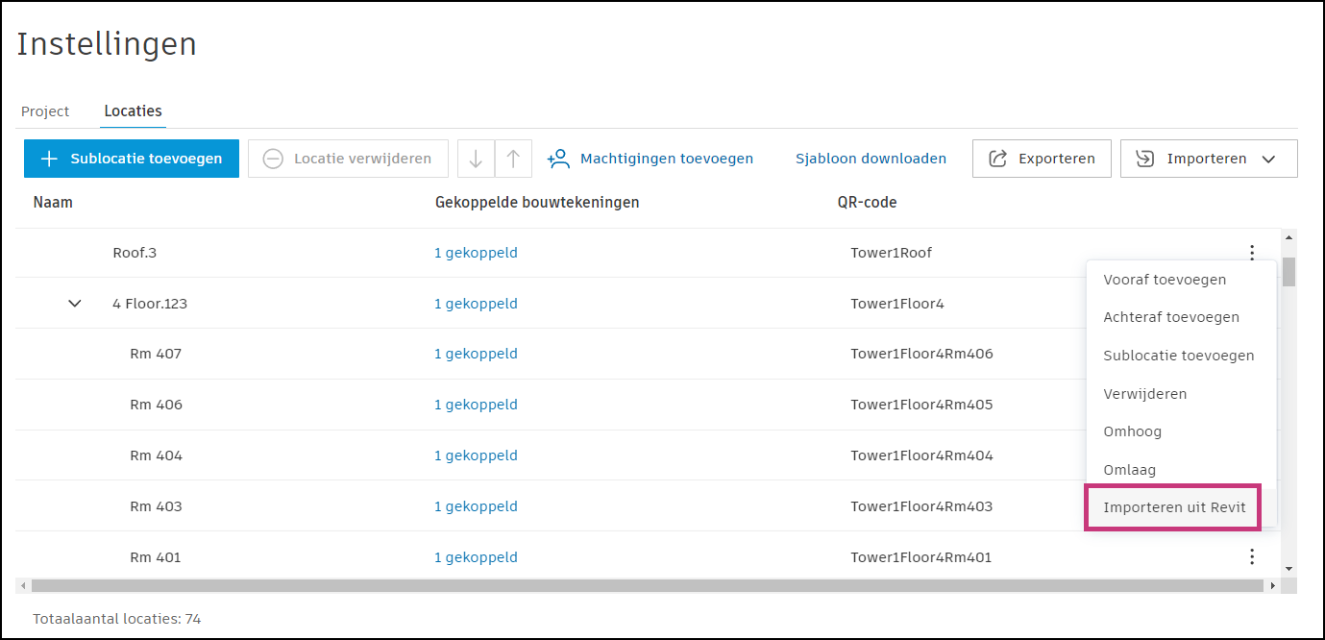Choose Importeren uit Revit from menu
Screen dimensions: 1325x640
[1181, 507]
